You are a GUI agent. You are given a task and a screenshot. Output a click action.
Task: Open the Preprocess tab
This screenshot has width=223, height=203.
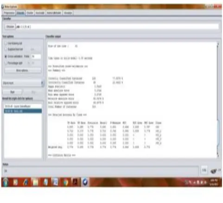tap(9, 13)
